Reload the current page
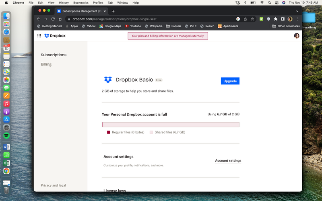The height and width of the screenshot is (201, 322). pyautogui.click(x=53, y=19)
